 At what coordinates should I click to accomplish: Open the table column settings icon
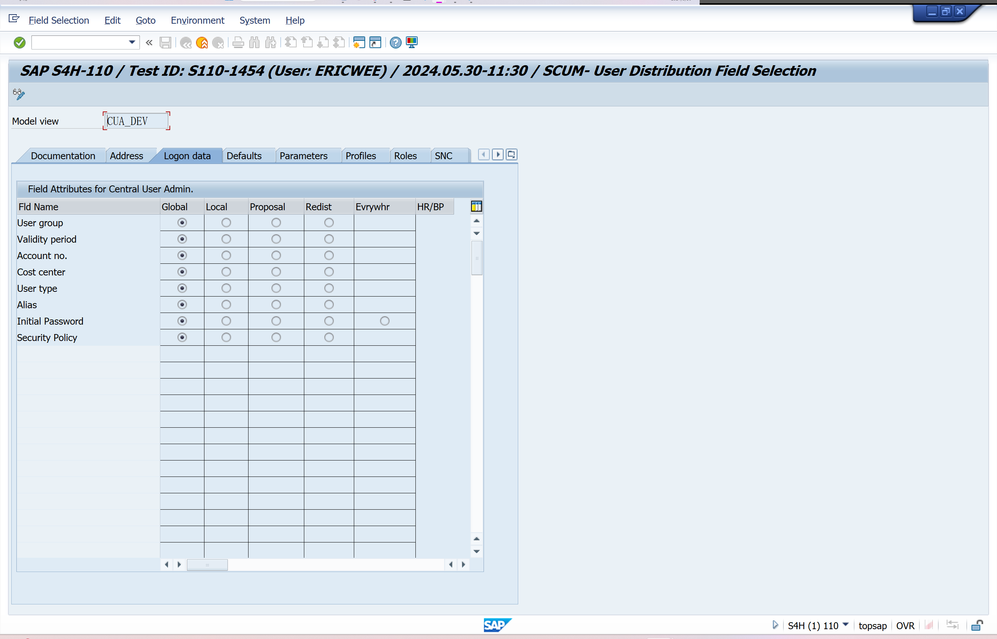tap(476, 206)
